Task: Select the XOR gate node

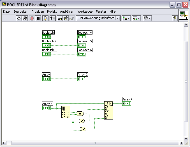Action: point(83,129)
